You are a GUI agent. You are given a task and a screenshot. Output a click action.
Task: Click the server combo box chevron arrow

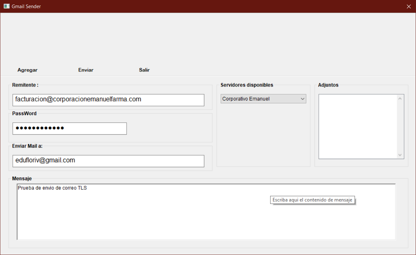[x=302, y=99]
